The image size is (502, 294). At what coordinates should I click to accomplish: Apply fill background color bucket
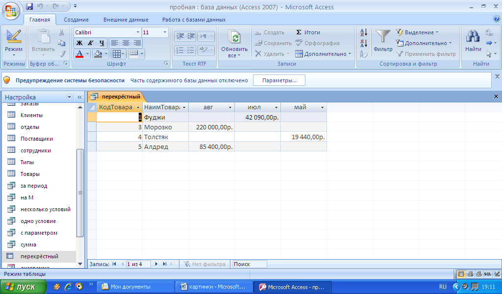[98, 54]
